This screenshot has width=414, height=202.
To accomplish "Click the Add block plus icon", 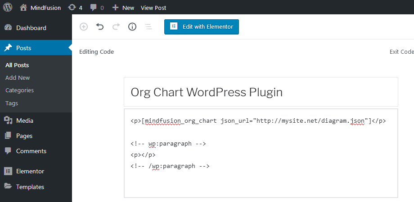I will [84, 27].
